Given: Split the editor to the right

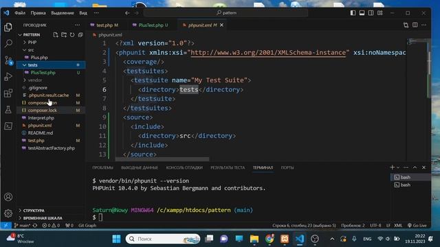Looking at the screenshot, I should click(x=415, y=25).
